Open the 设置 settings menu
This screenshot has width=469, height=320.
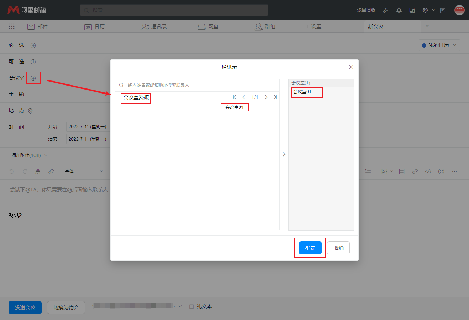(x=316, y=26)
